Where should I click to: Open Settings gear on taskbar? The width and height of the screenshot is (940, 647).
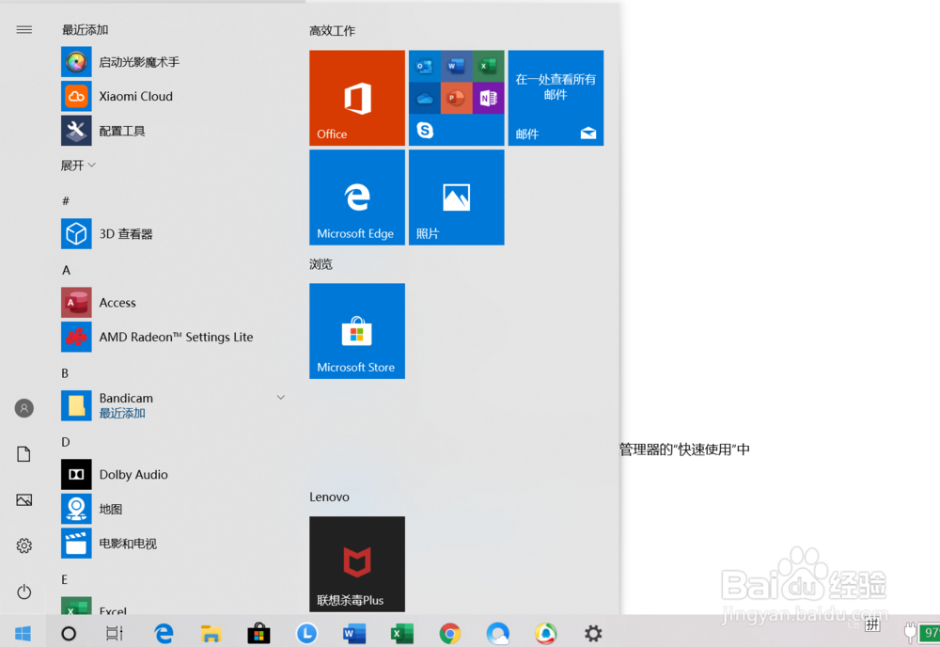(x=593, y=633)
